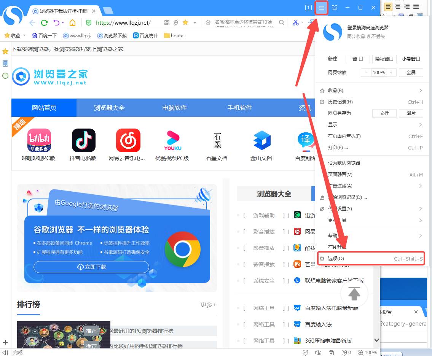432x356 pixels.
Task: Reload the page with the green refresh icon
Action: (44, 22)
